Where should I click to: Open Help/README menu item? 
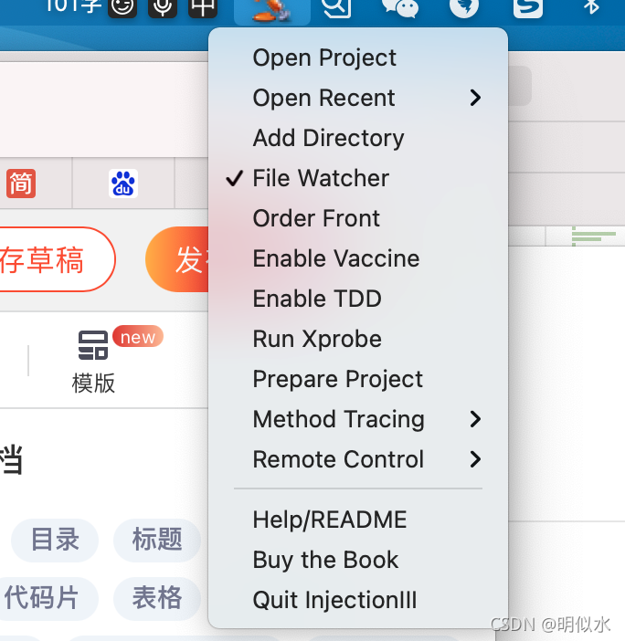[x=358, y=520]
